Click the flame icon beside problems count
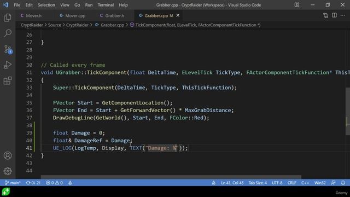 click(x=70, y=183)
